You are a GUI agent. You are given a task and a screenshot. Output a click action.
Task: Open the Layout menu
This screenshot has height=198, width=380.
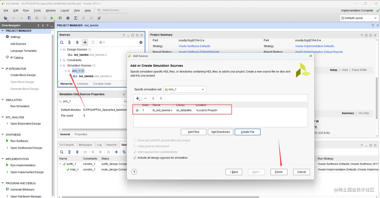(65, 11)
